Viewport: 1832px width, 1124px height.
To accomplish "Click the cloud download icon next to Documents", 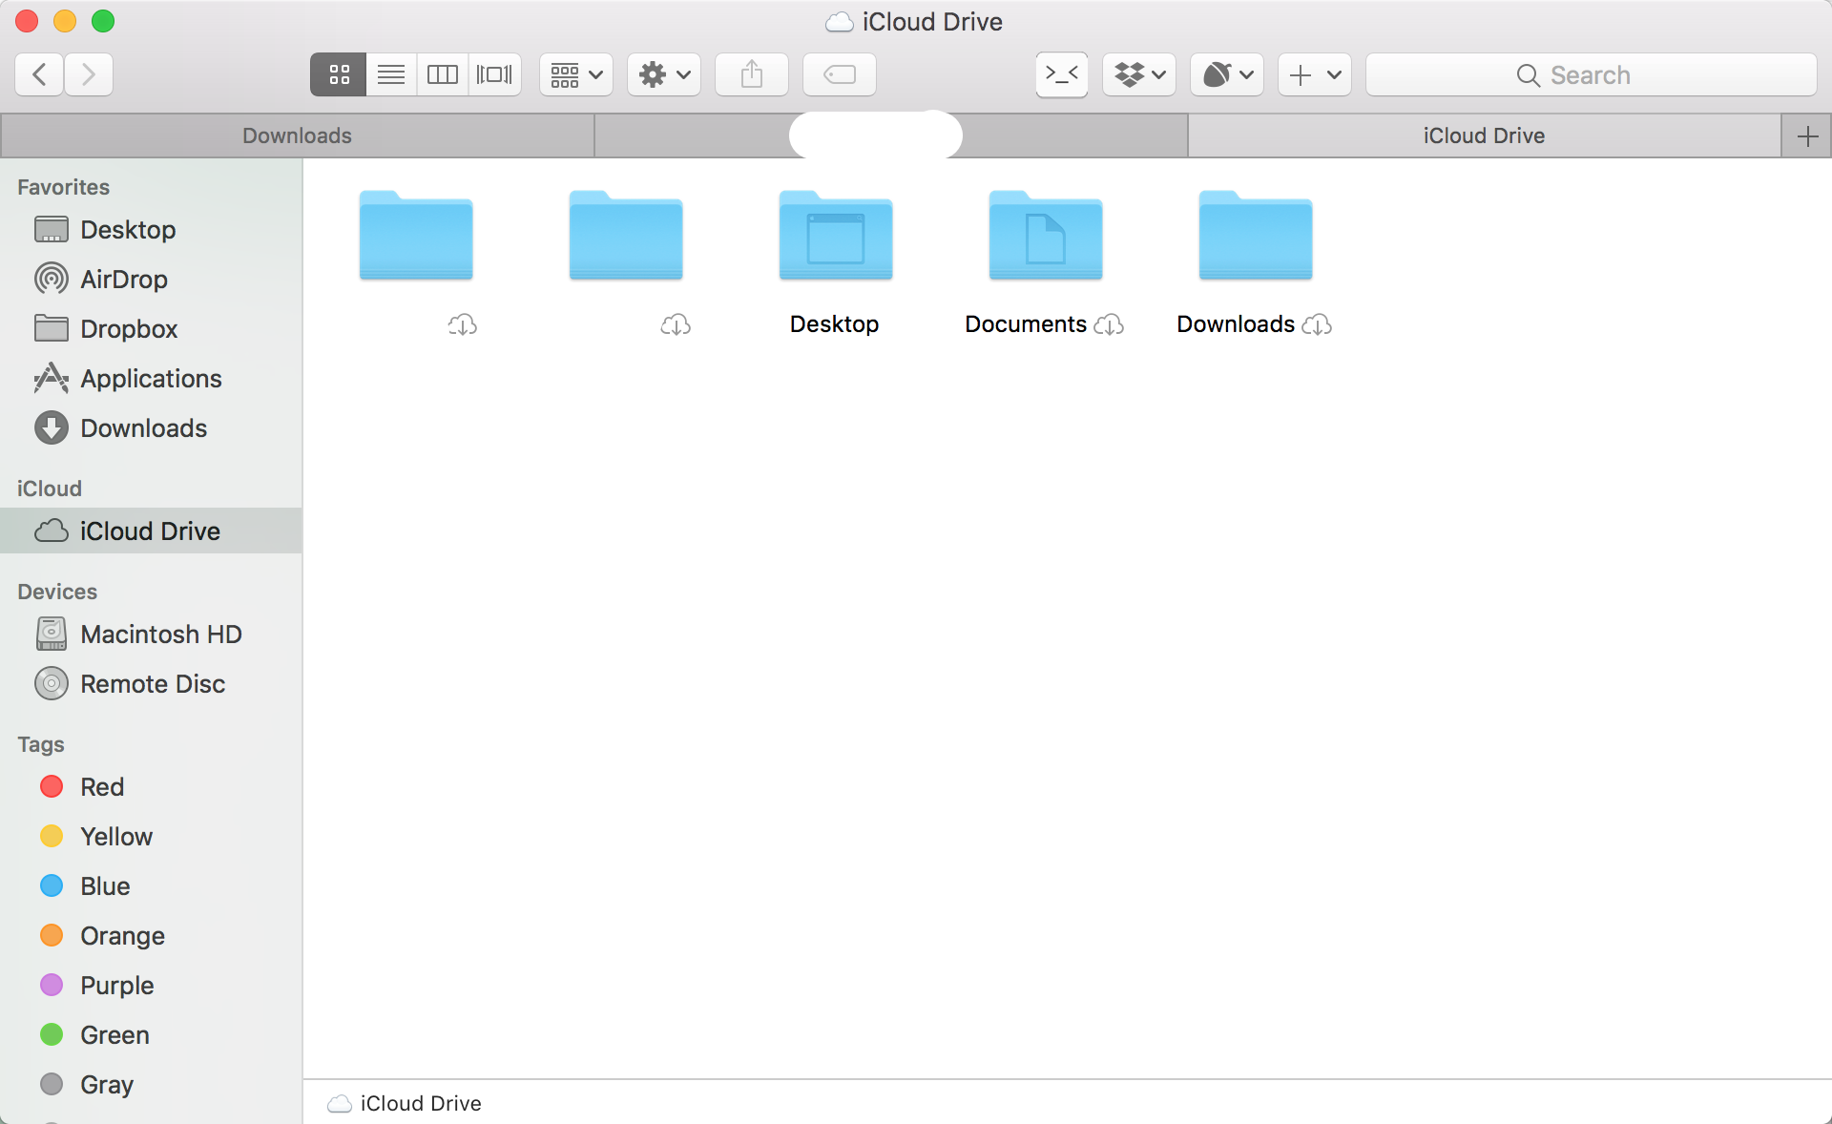I will click(x=1109, y=325).
